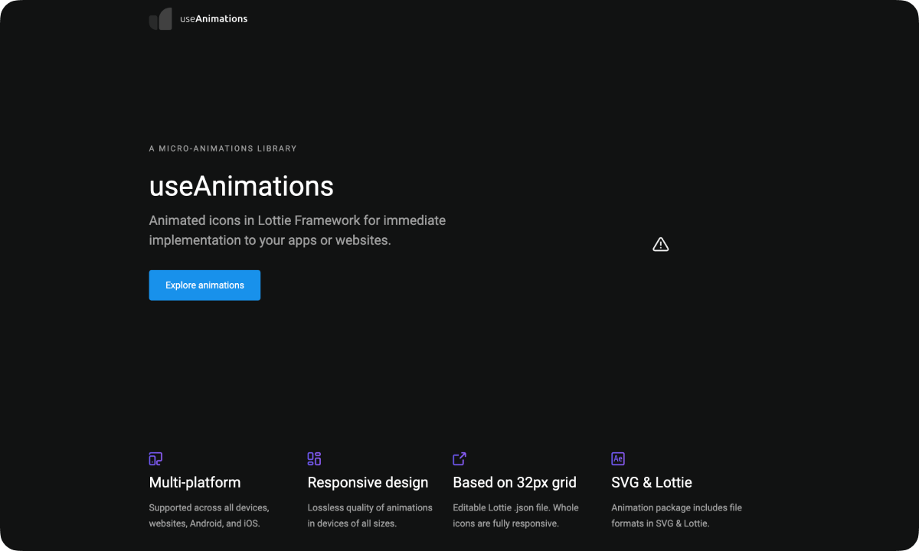Click the Explore animations button
The width and height of the screenshot is (919, 551).
(x=204, y=285)
